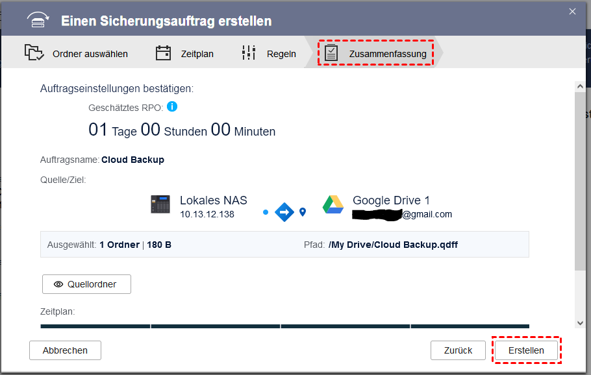Click the Auftragseinstellungen bestätigen heading

(x=117, y=88)
